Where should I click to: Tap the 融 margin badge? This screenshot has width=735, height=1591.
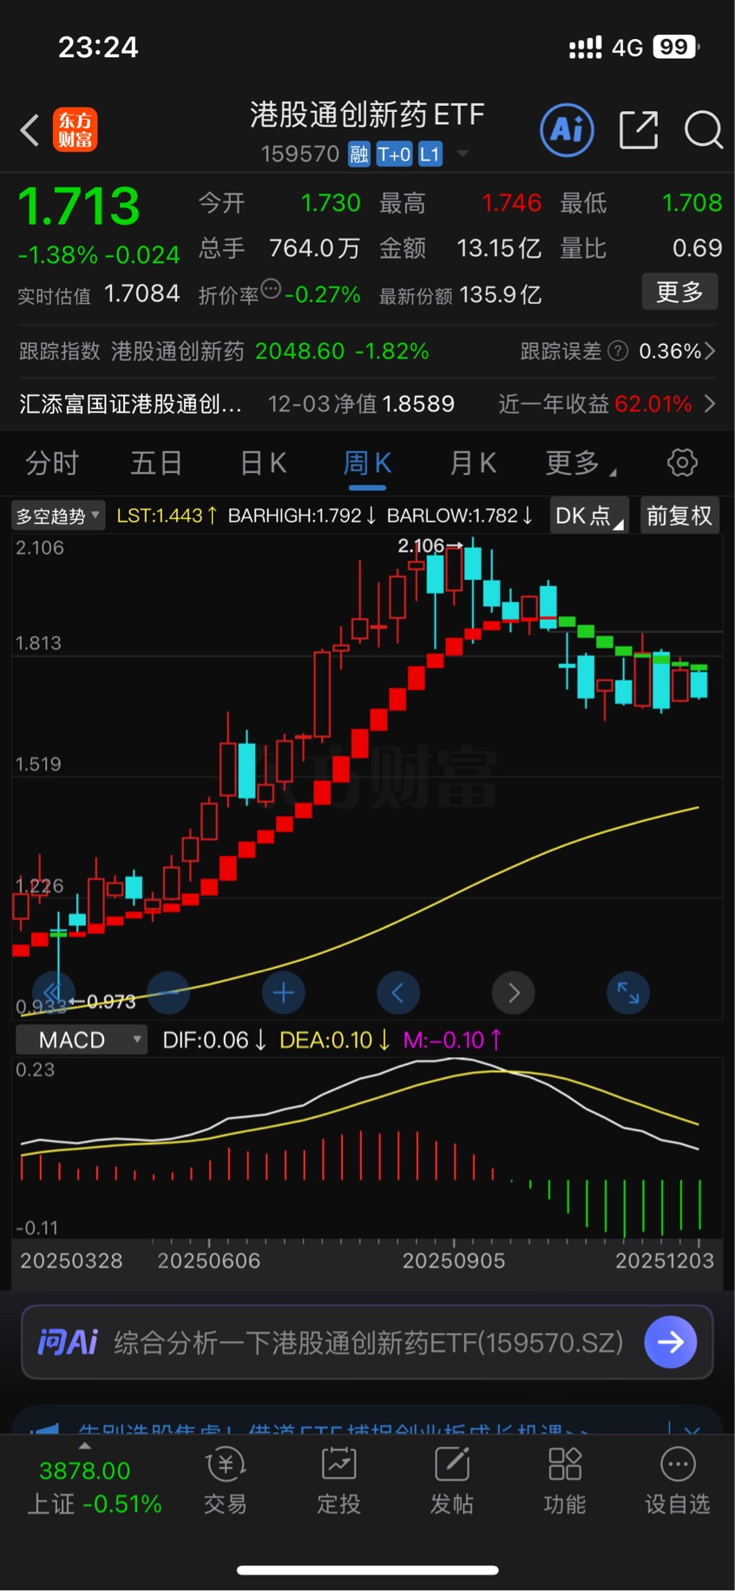pos(359,154)
